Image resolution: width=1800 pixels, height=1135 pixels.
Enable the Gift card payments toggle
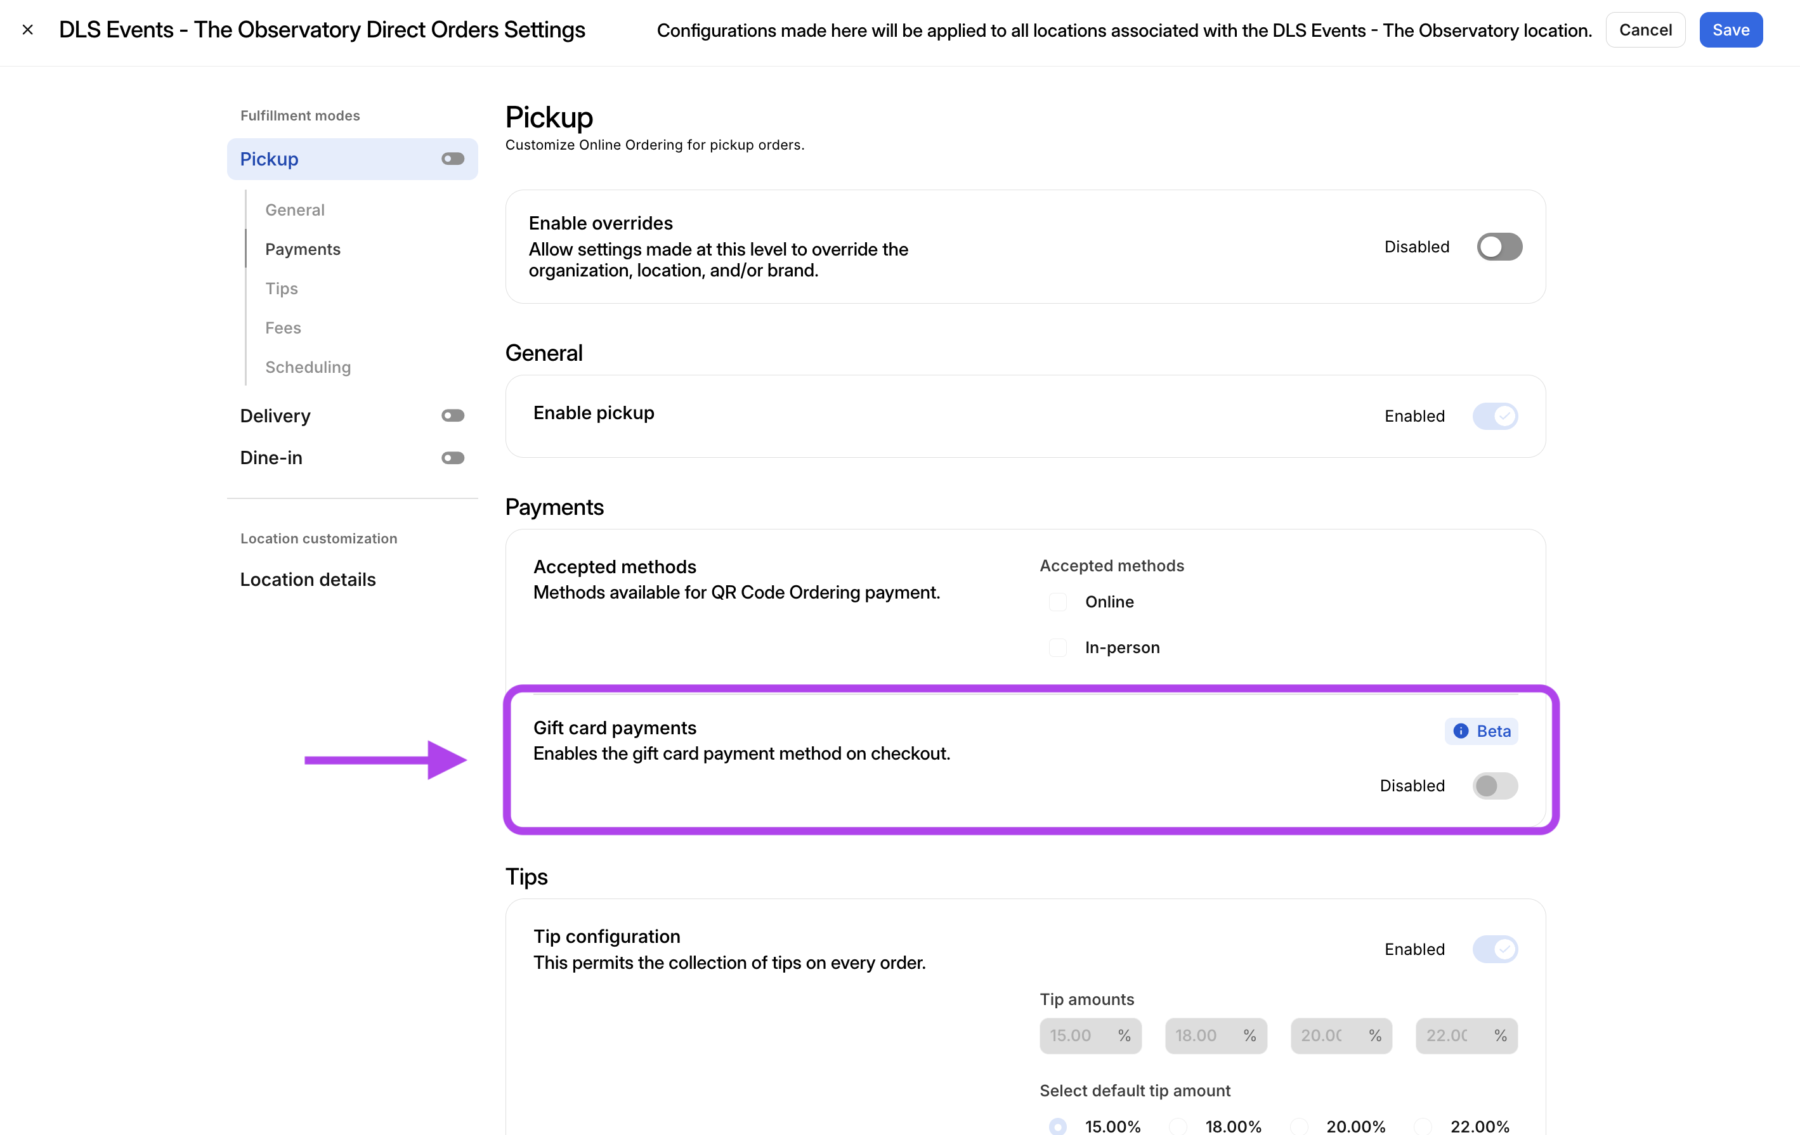point(1494,786)
